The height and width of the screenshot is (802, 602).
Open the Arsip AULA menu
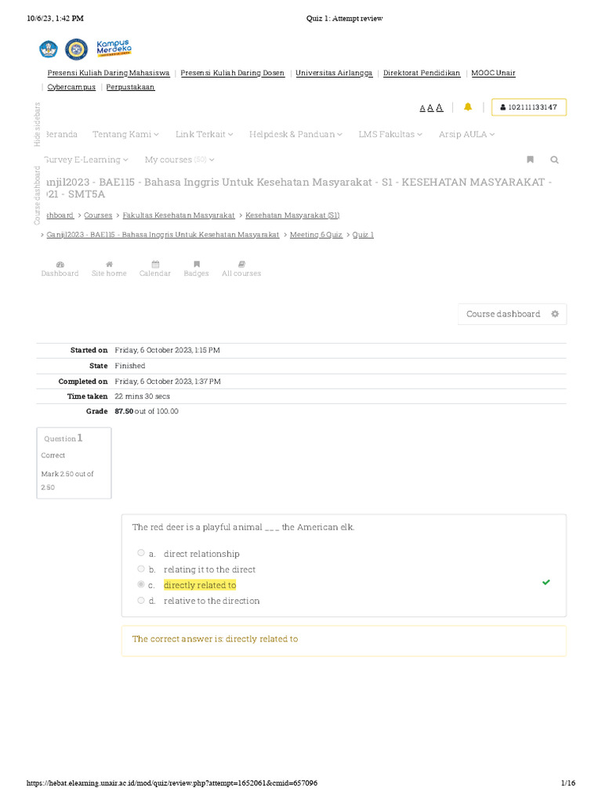[x=466, y=135]
